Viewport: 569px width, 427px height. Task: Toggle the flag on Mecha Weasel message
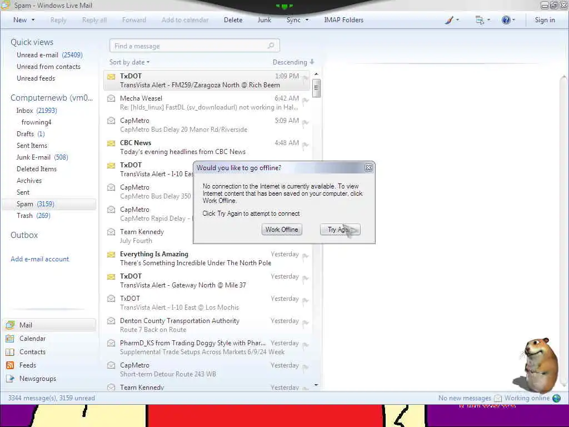(306, 100)
